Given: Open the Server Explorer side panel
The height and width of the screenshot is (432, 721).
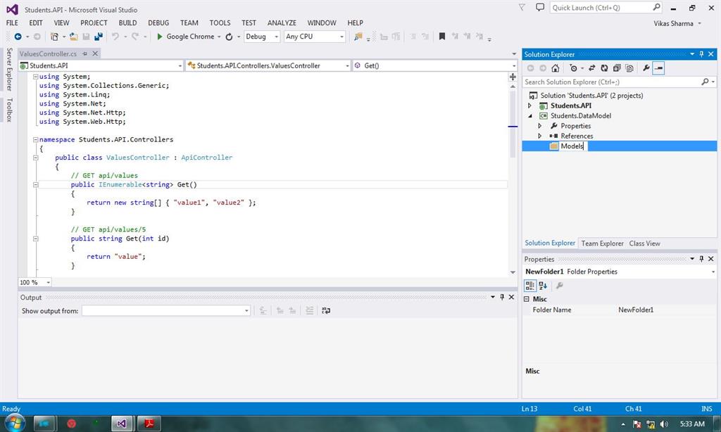Looking at the screenshot, I should tap(9, 69).
